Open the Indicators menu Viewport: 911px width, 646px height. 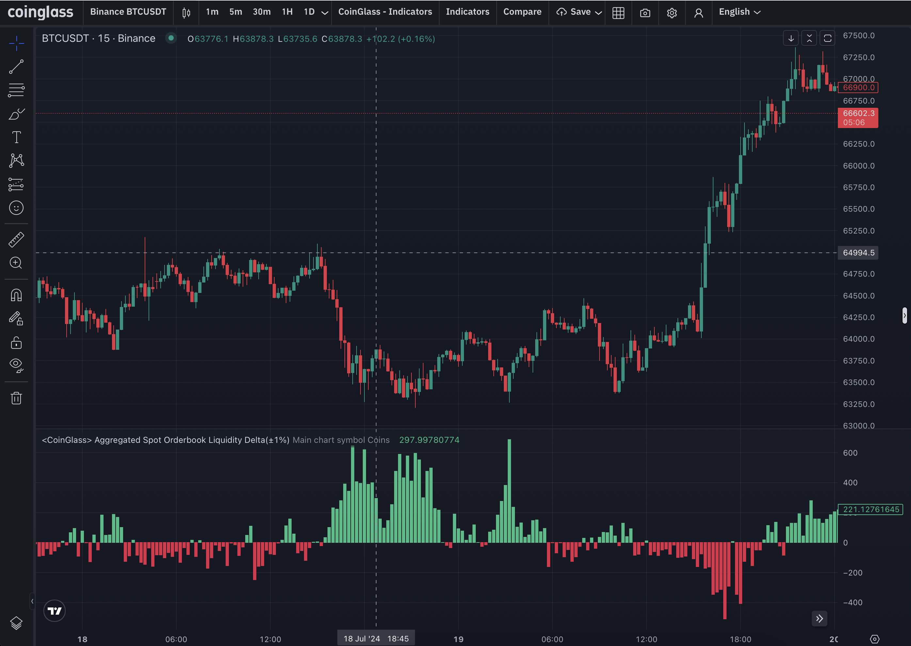(467, 12)
